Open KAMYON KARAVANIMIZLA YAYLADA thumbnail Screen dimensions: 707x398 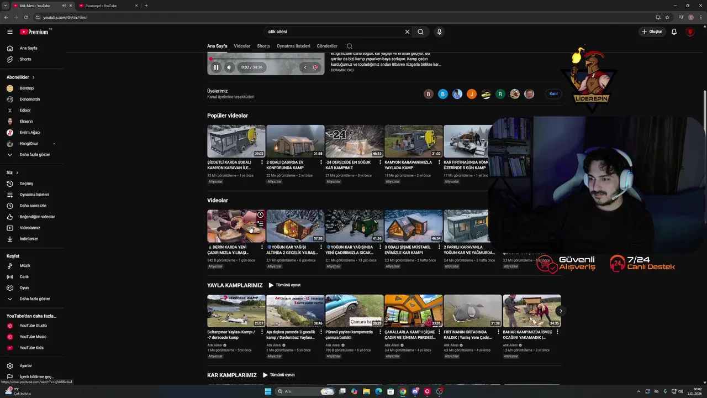coord(413,141)
